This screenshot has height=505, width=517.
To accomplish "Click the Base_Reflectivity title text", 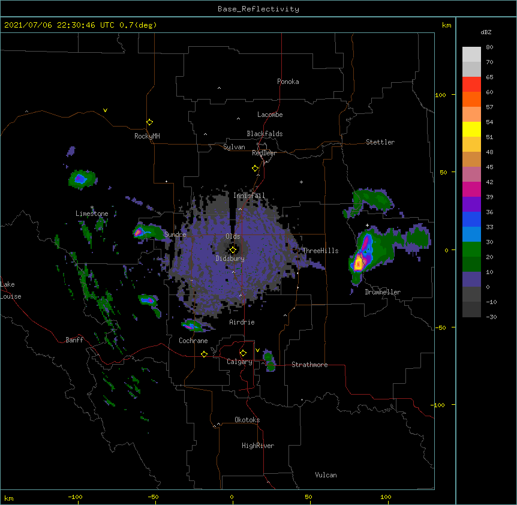I will click(x=258, y=9).
